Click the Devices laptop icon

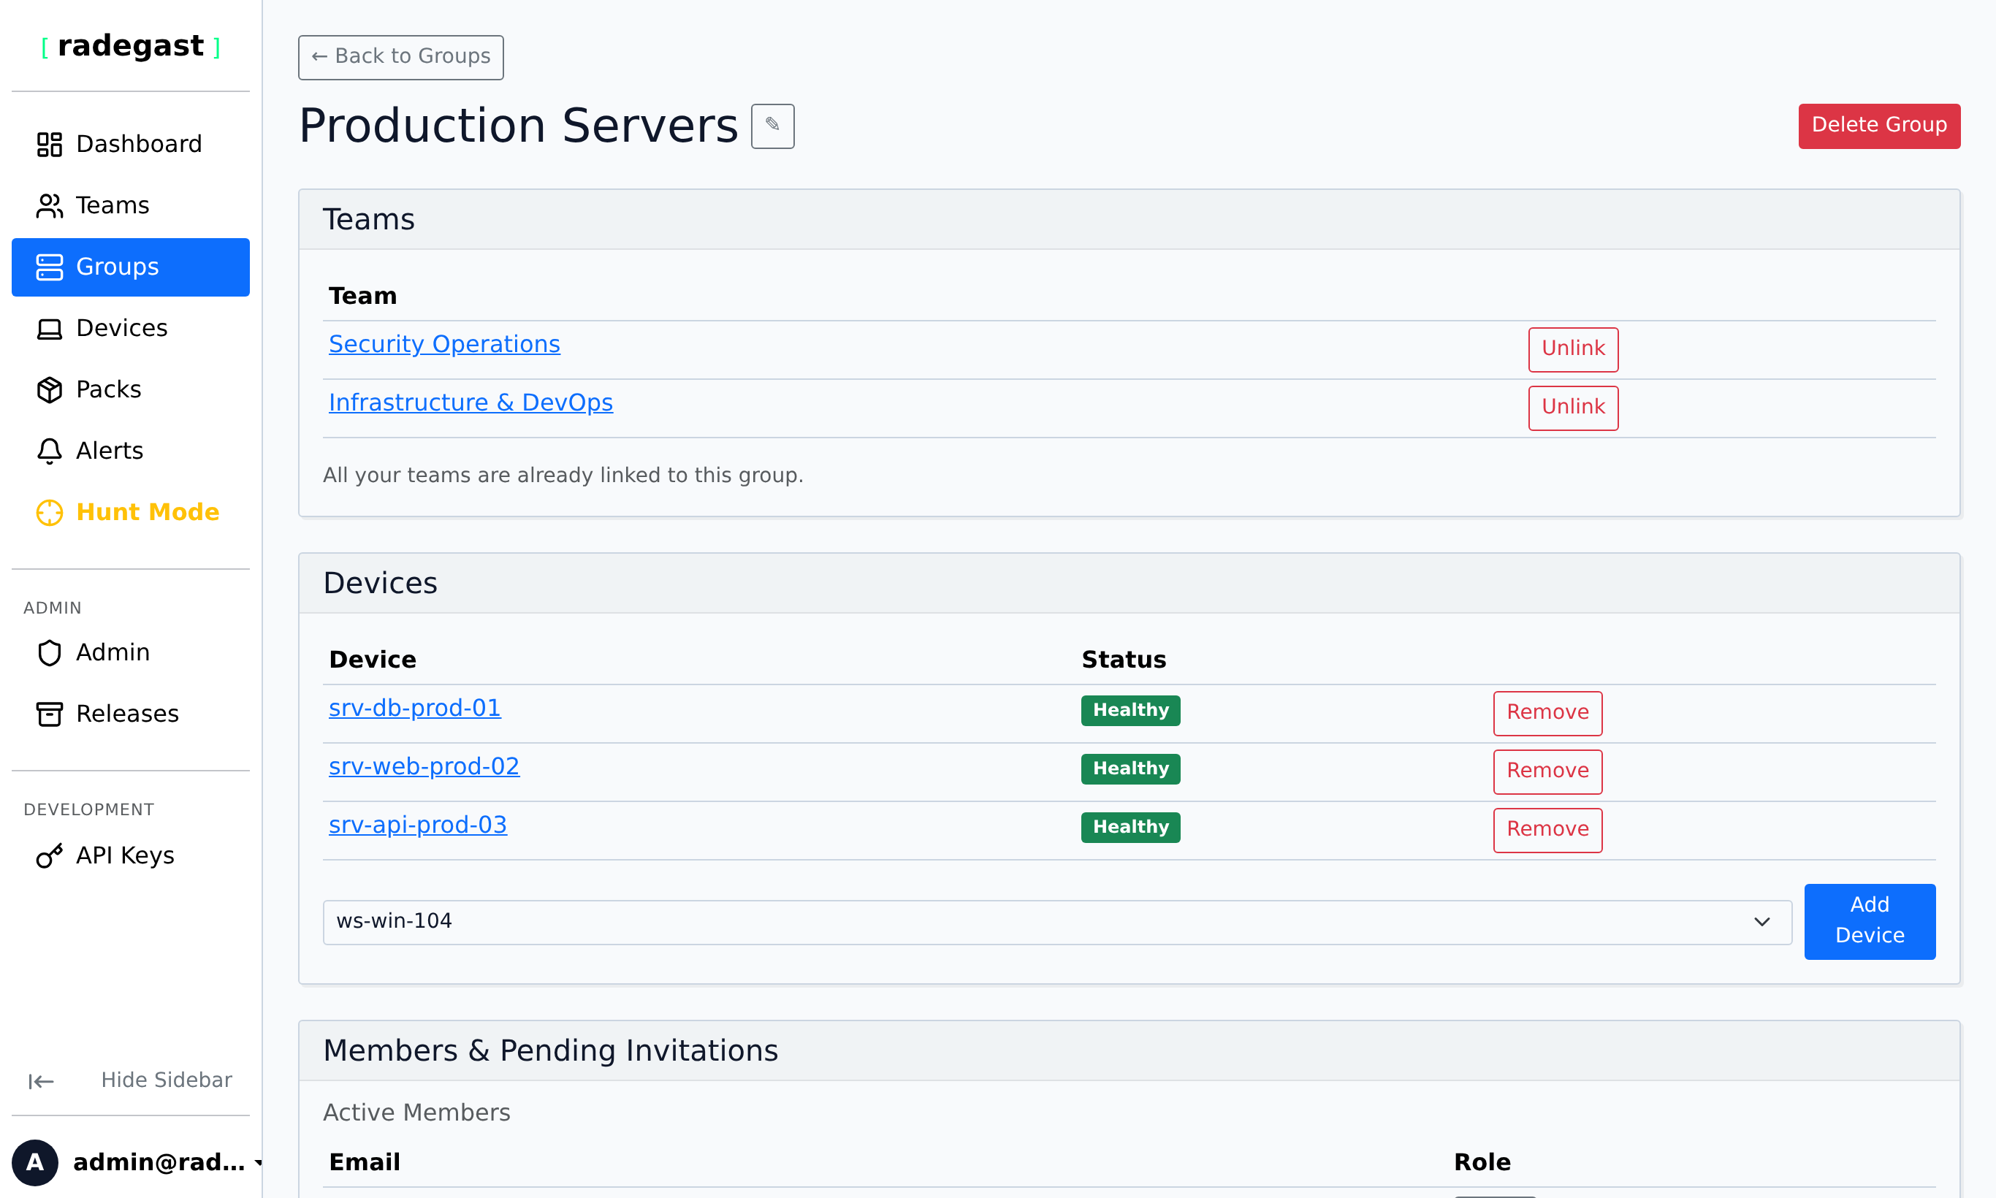(x=49, y=329)
